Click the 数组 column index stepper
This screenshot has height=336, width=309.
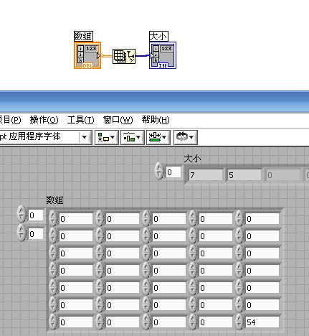tap(22, 233)
